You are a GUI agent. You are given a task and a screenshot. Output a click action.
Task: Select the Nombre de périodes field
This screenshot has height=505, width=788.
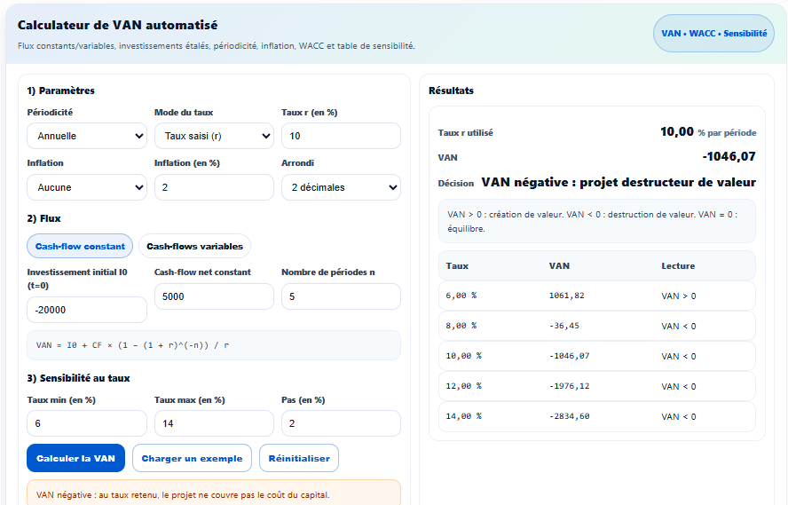click(x=341, y=296)
